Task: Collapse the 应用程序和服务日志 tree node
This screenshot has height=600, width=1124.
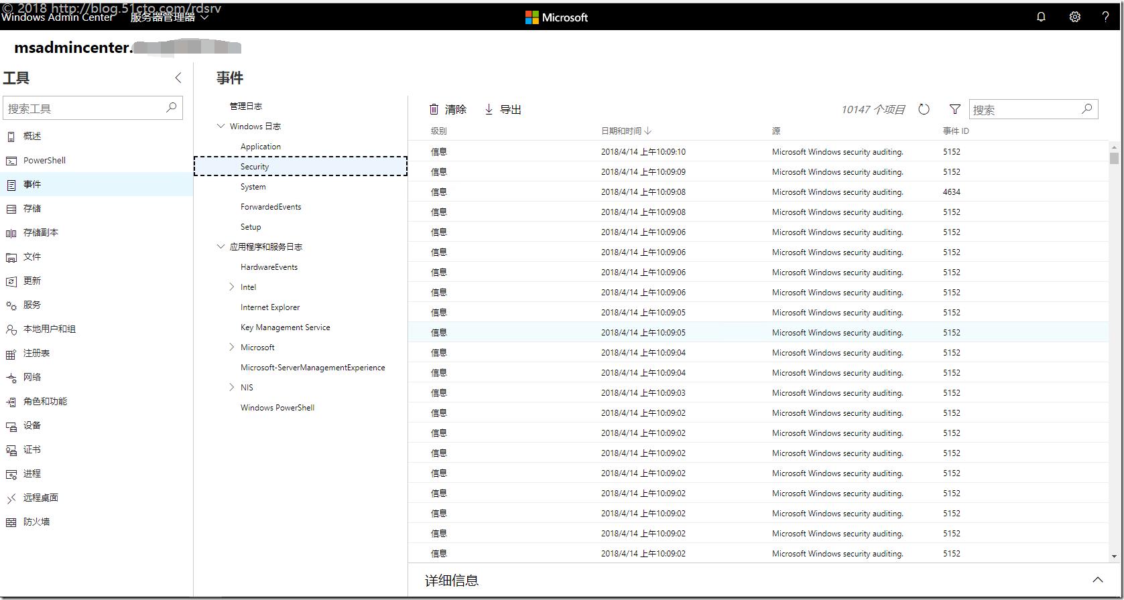Action: click(x=221, y=246)
